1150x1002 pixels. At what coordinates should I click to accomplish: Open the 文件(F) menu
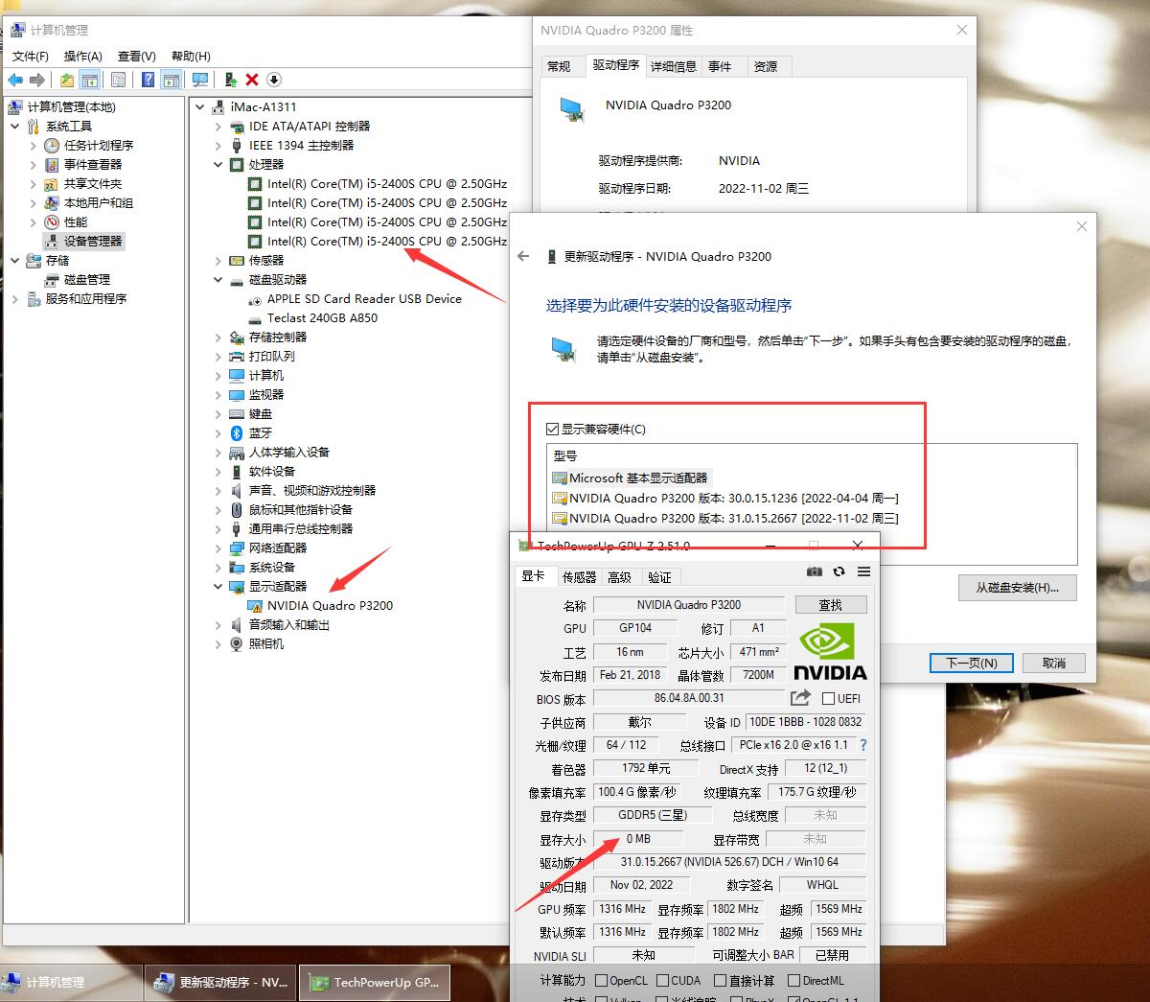[x=31, y=56]
